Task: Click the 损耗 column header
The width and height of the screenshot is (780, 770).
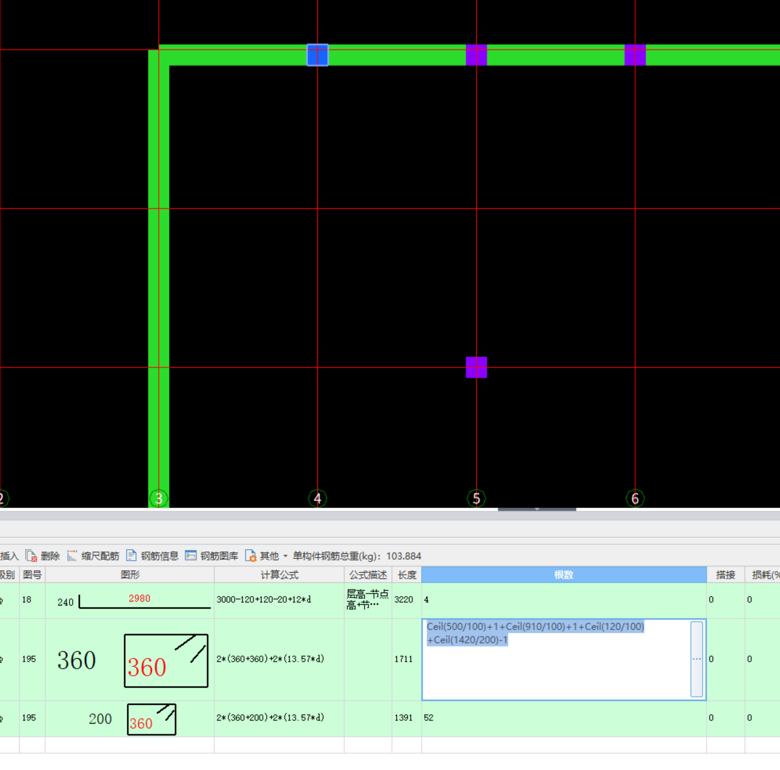Action: pyautogui.click(x=762, y=575)
